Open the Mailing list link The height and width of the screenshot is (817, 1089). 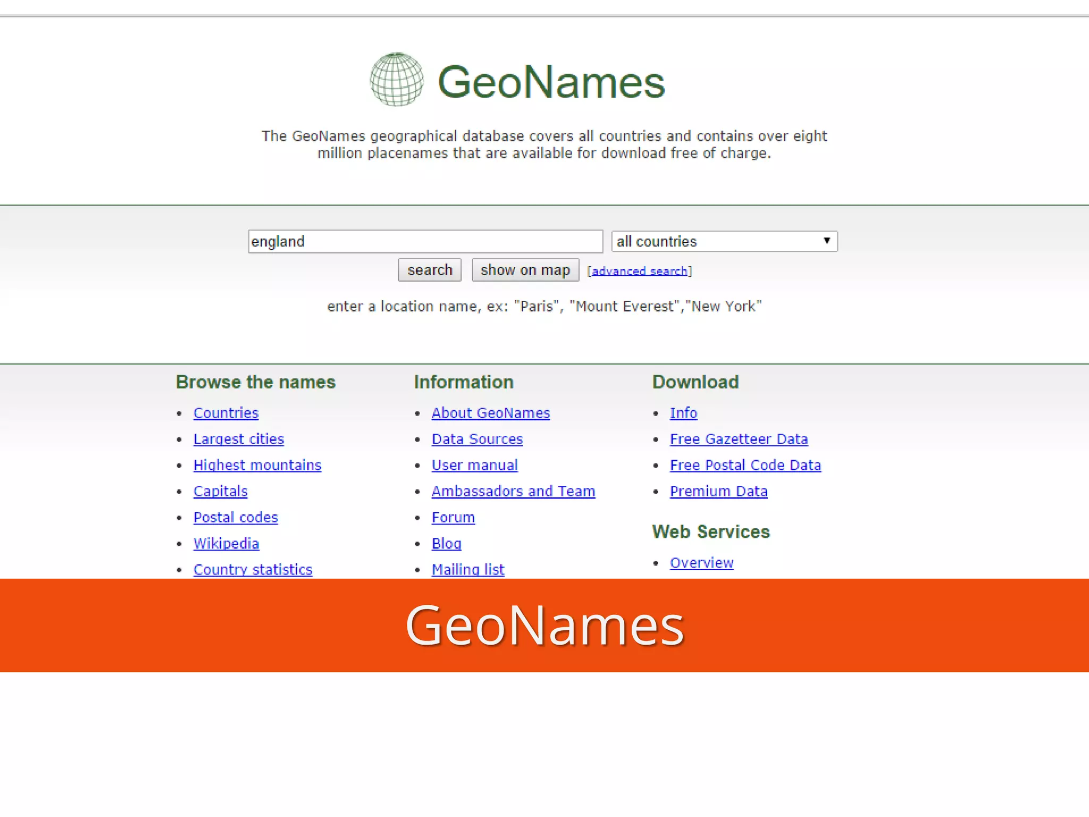(x=468, y=570)
